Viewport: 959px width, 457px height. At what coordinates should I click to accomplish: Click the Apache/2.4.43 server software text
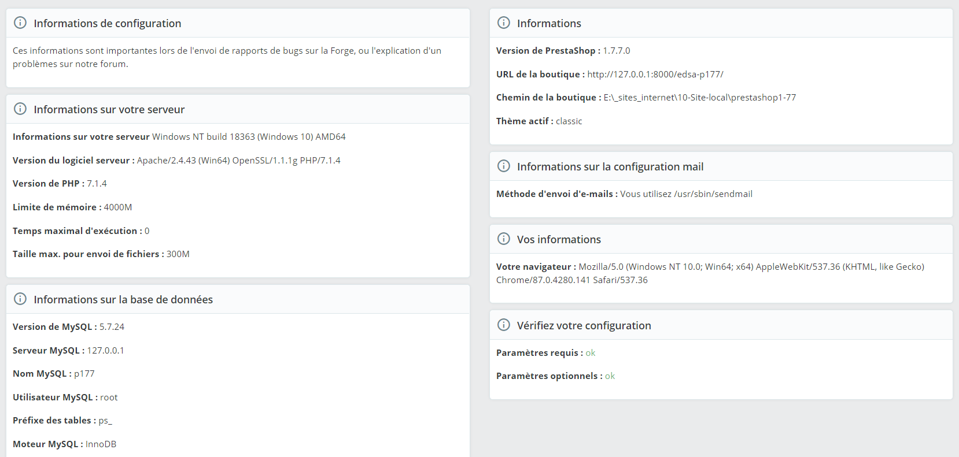[x=239, y=160]
